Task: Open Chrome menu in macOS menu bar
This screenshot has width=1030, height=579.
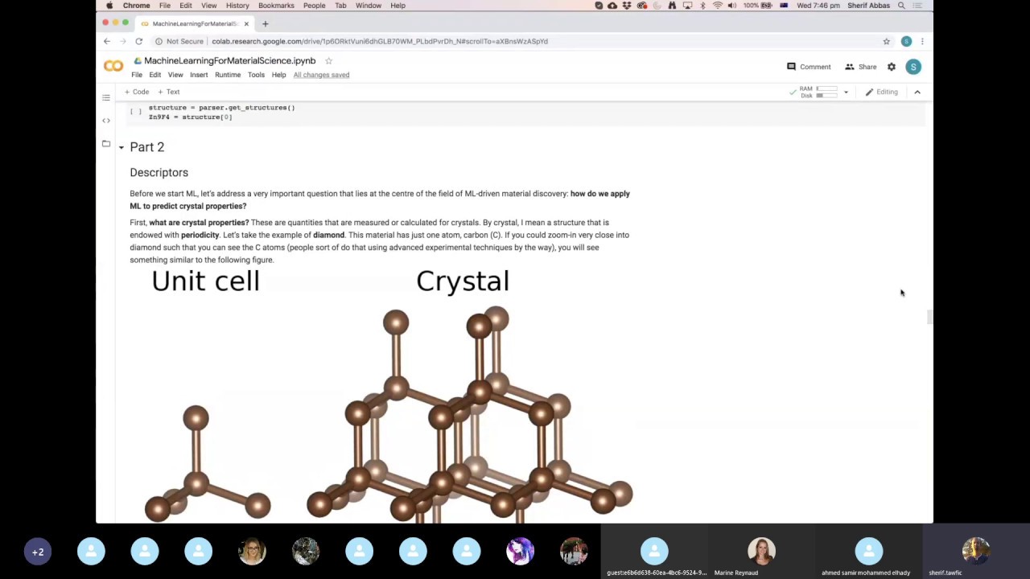Action: click(x=136, y=6)
